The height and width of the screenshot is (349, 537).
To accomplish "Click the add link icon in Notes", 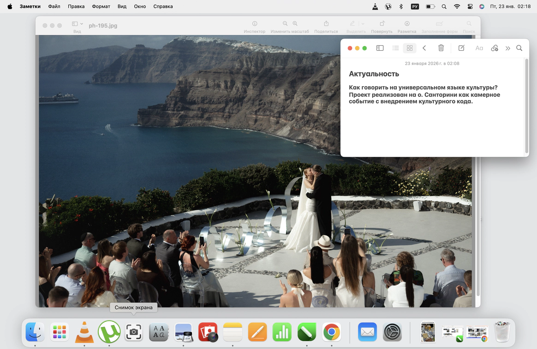I will (x=495, y=48).
